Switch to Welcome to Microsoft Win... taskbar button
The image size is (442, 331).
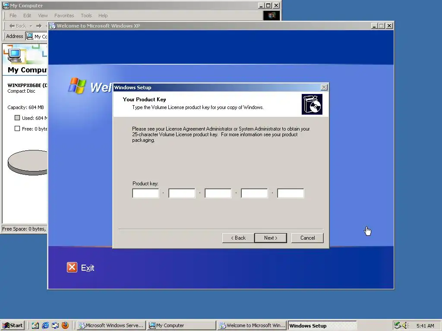252,325
